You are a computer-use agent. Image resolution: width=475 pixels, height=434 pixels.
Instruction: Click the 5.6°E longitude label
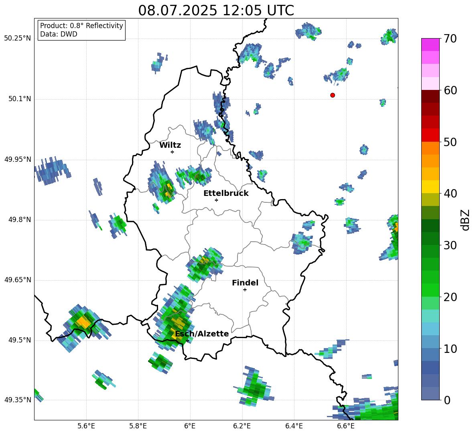pos(86,426)
